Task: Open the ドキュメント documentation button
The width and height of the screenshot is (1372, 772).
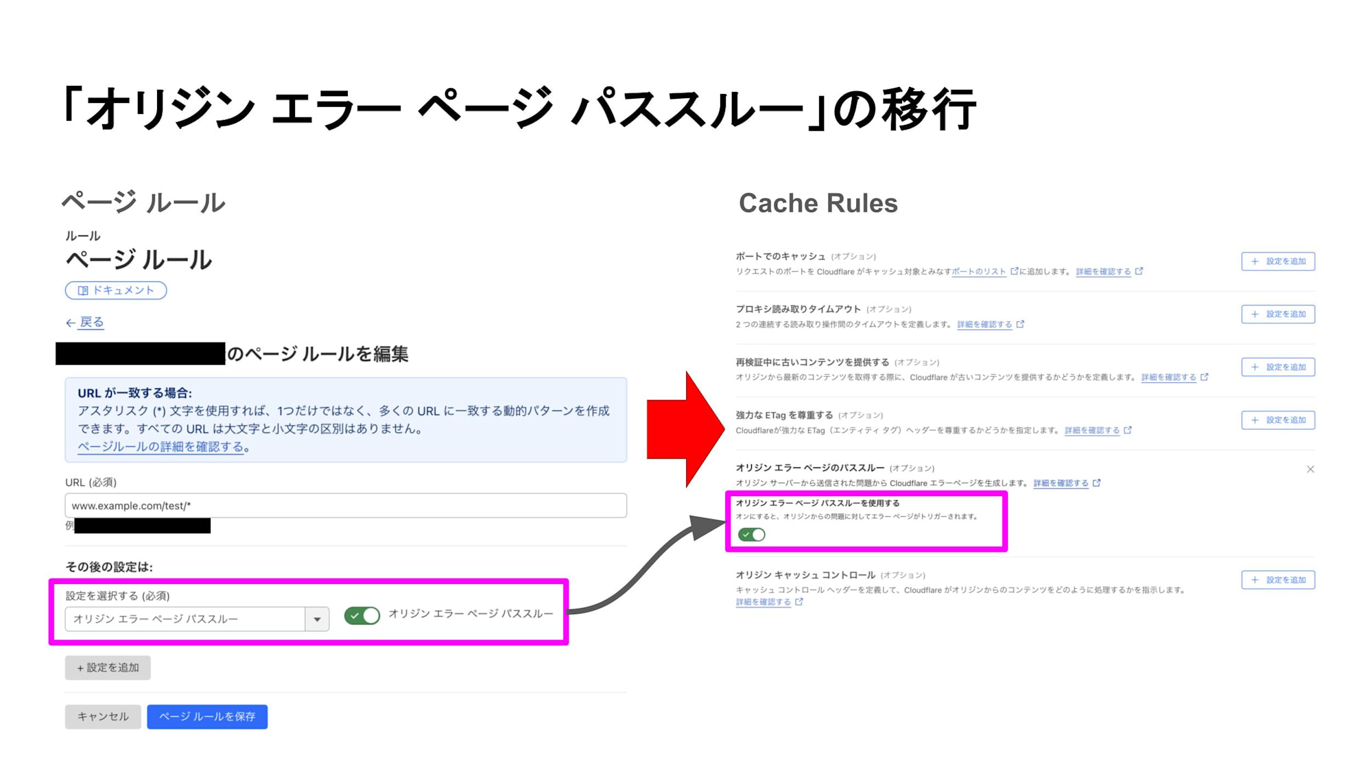Action: (x=116, y=290)
